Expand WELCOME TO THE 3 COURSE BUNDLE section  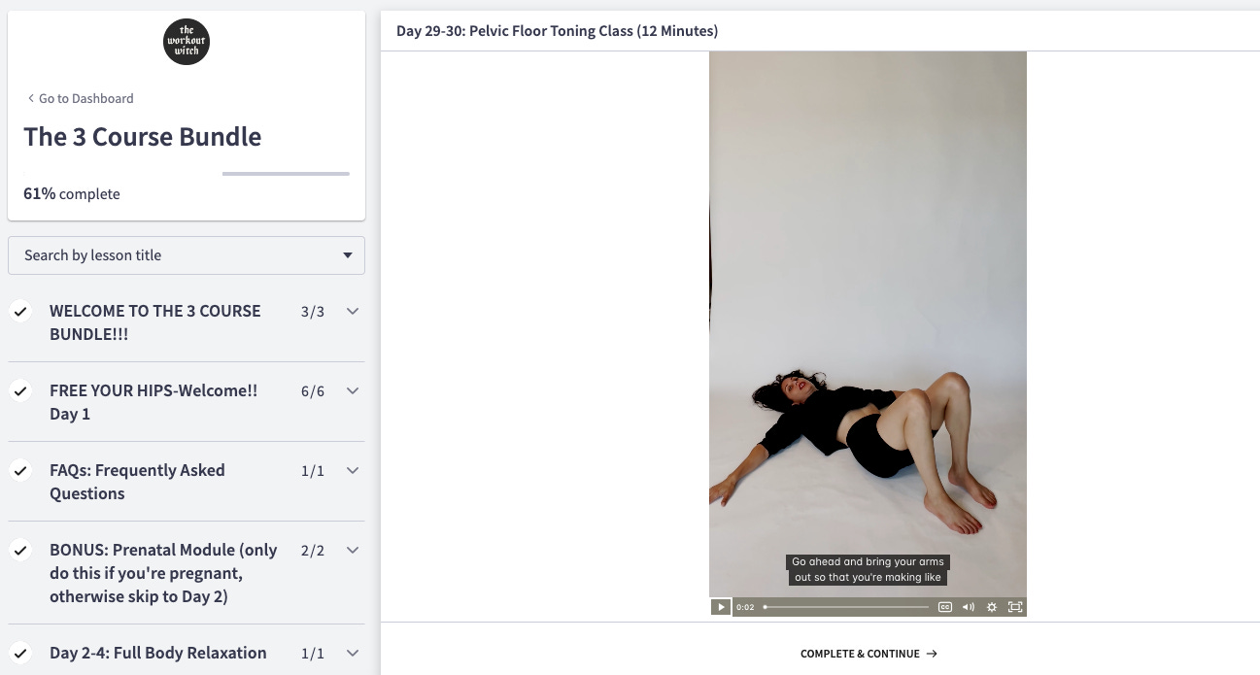coord(353,311)
